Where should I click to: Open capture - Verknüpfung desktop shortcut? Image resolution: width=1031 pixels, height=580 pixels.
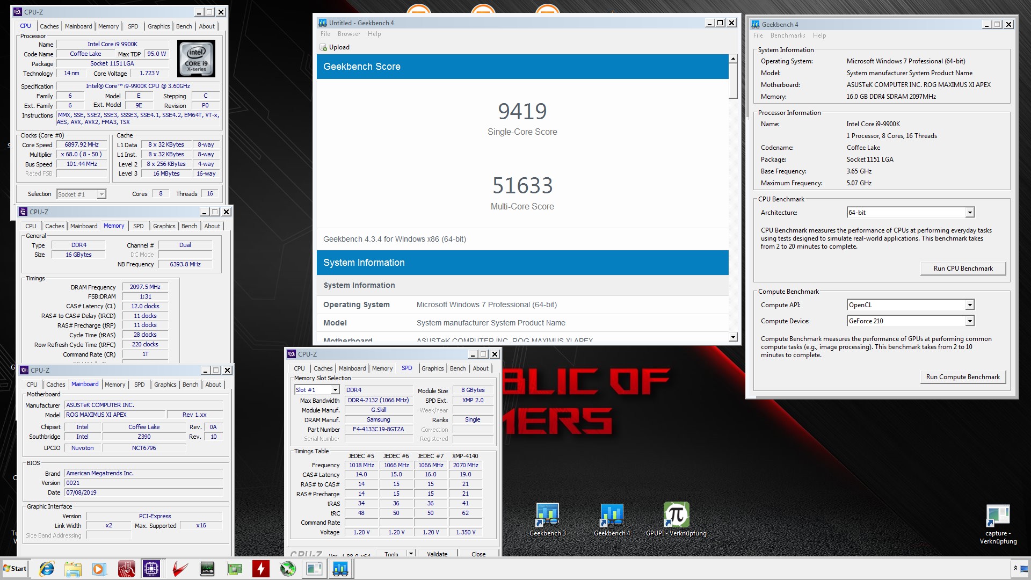click(x=998, y=525)
